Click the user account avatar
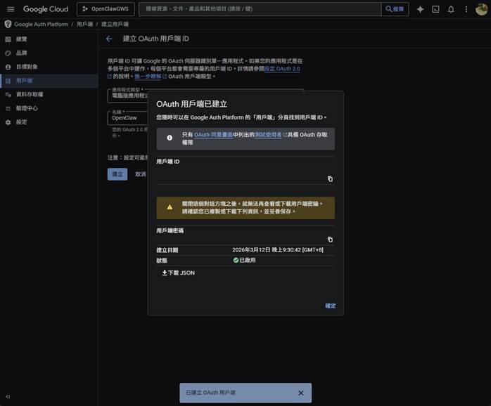Image resolution: width=491 pixels, height=406 pixels. click(482, 9)
